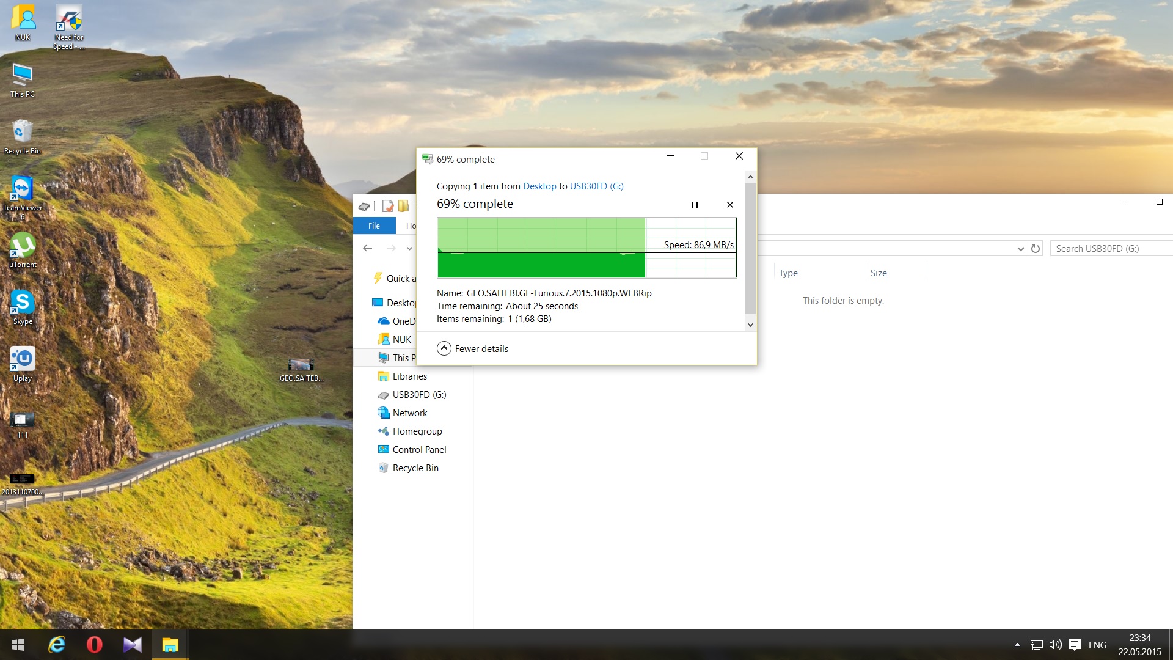Select Network in the navigation tree

click(x=409, y=413)
